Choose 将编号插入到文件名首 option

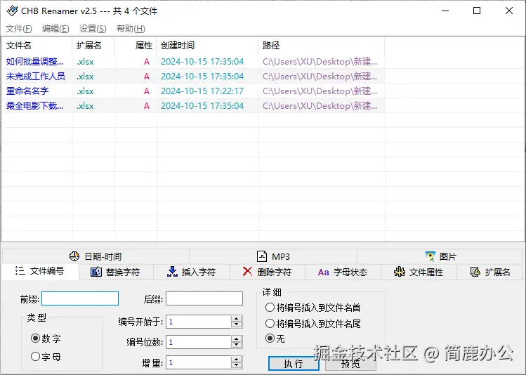(270, 308)
